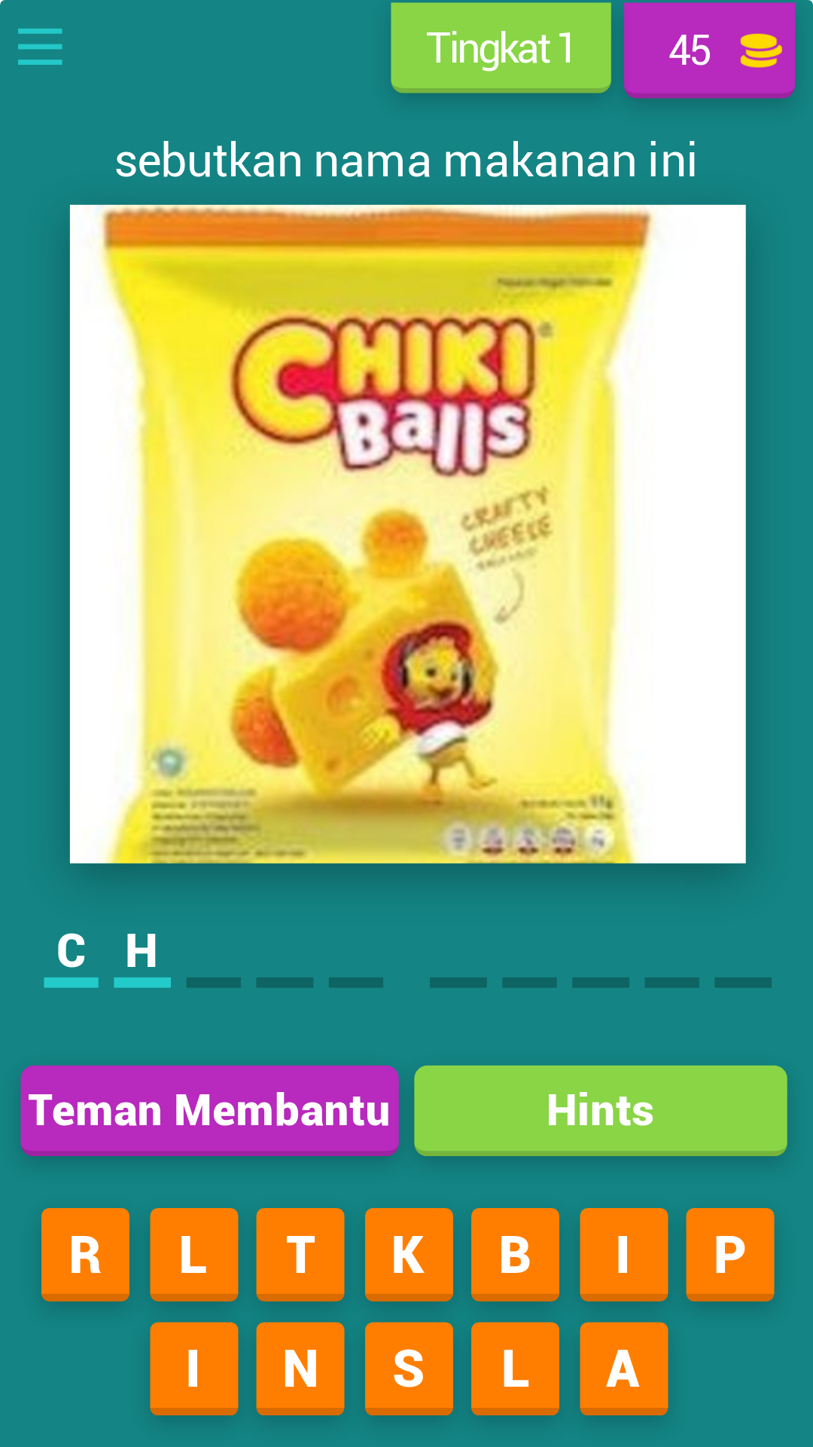Tap the Chiki Balls product image

[407, 534]
